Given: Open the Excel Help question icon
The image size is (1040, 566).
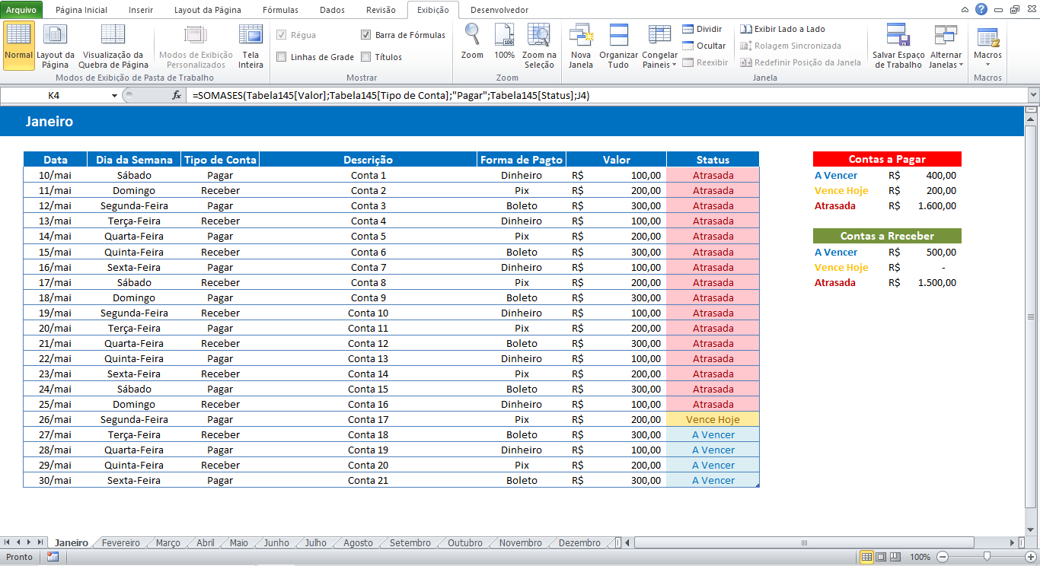Looking at the screenshot, I should pyautogui.click(x=981, y=9).
